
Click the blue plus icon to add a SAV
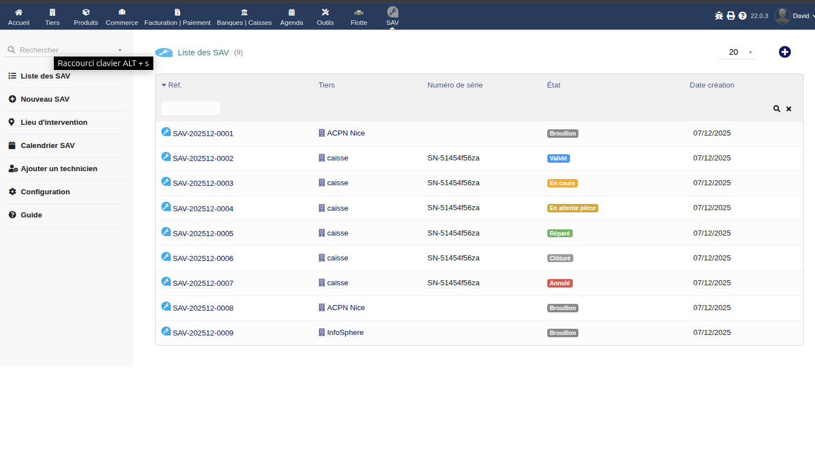click(784, 52)
